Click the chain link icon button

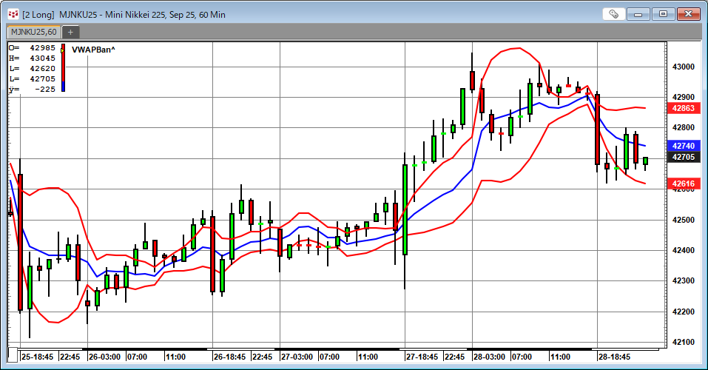[613, 14]
